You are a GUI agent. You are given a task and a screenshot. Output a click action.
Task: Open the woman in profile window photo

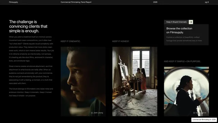[186, 92]
